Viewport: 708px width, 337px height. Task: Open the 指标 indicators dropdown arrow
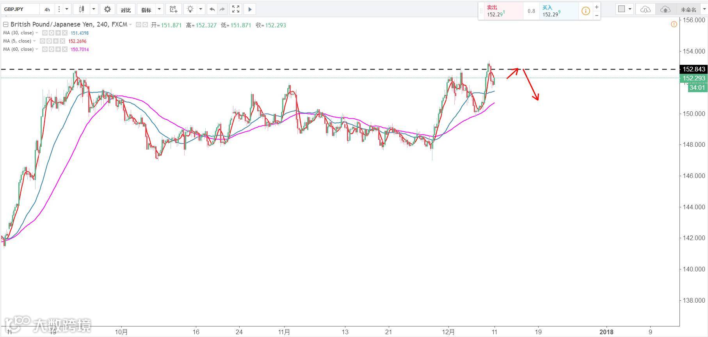click(x=159, y=9)
